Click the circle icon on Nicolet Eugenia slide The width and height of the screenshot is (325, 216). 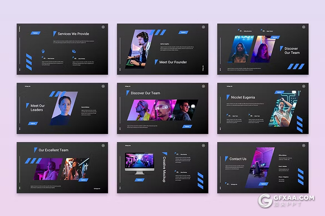(303, 86)
